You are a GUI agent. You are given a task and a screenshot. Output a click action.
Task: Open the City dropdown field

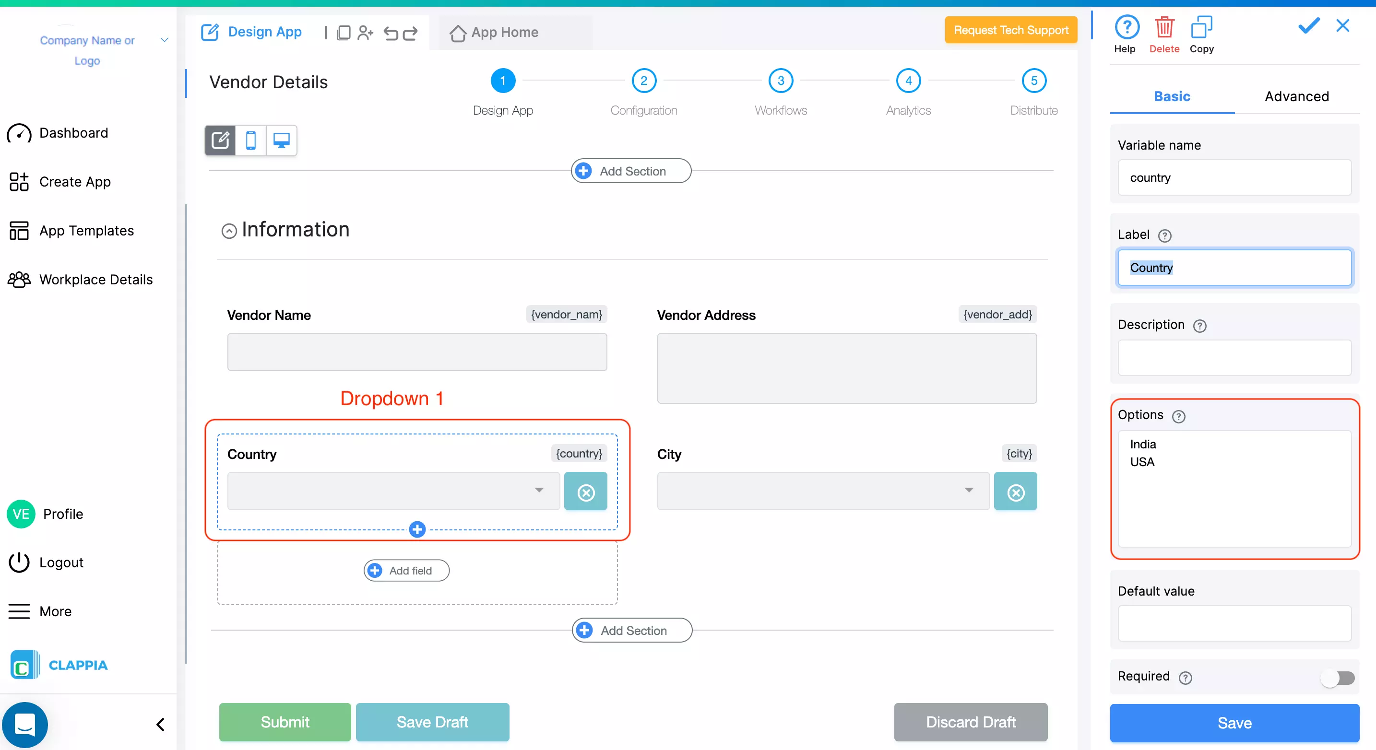tap(823, 491)
